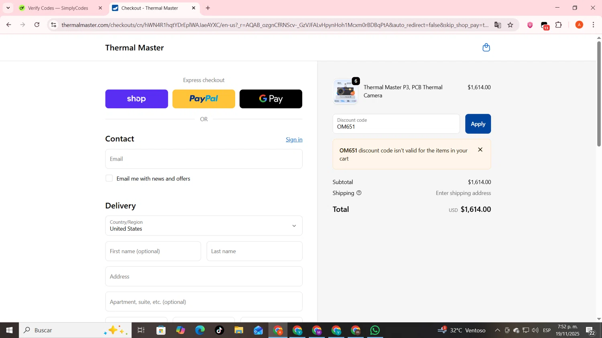Focus the Email input field
Image resolution: width=602 pixels, height=338 pixels.
(x=204, y=159)
